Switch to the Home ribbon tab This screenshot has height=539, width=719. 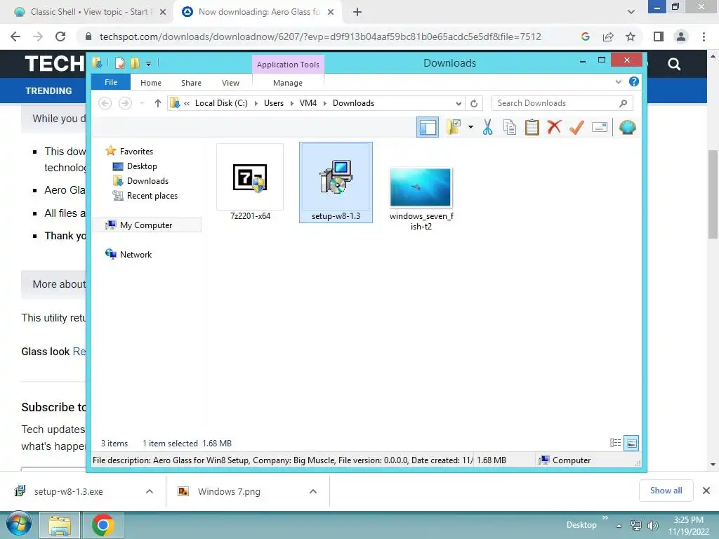[x=151, y=83]
